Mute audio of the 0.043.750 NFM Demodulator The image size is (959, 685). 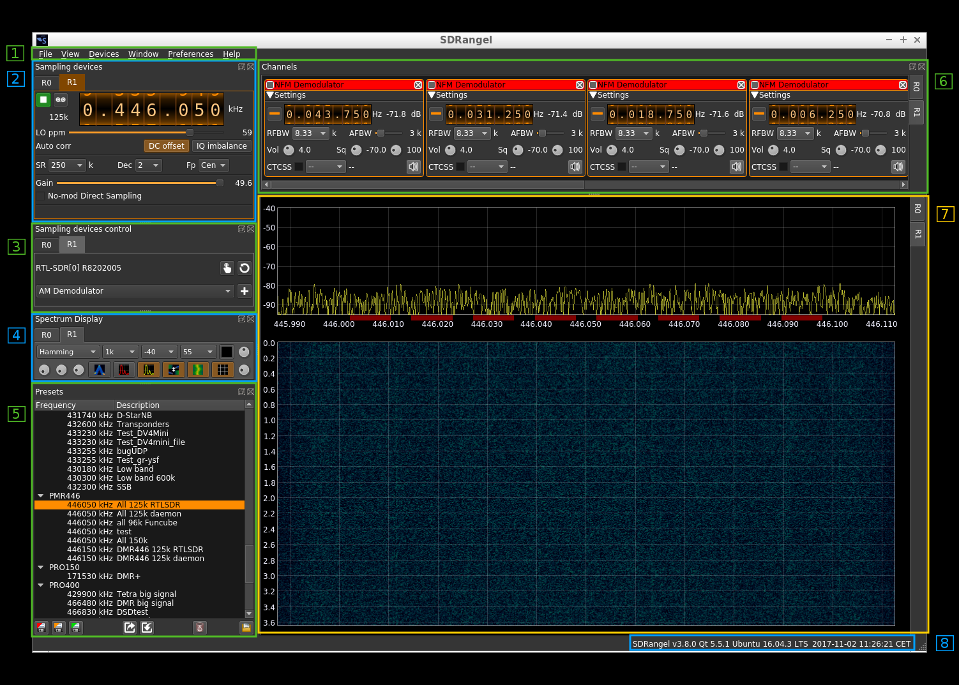pyautogui.click(x=414, y=167)
